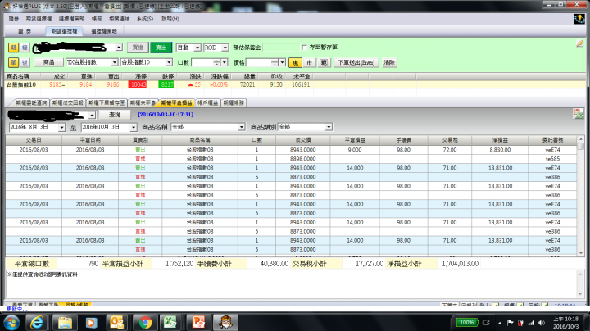590x331 pixels.
Task: Open the 系統(S) menu
Action: pos(145,19)
